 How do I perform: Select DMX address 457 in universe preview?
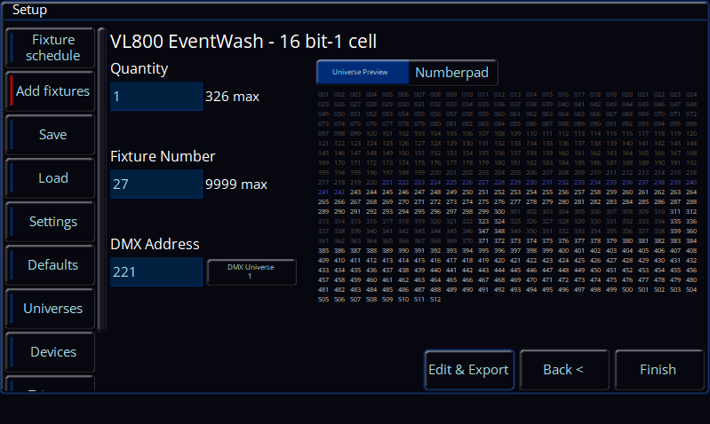323,279
